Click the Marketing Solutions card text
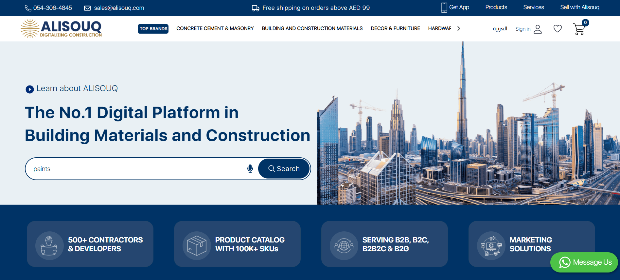The image size is (620, 280). click(x=531, y=244)
